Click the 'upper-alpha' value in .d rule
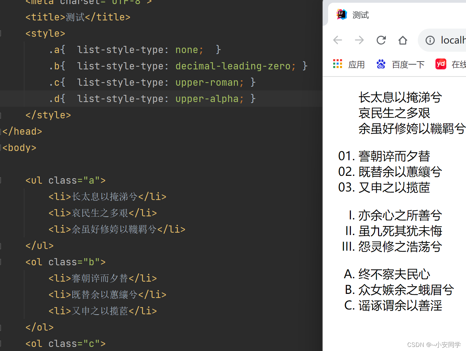This screenshot has height=351, width=466. 207,99
